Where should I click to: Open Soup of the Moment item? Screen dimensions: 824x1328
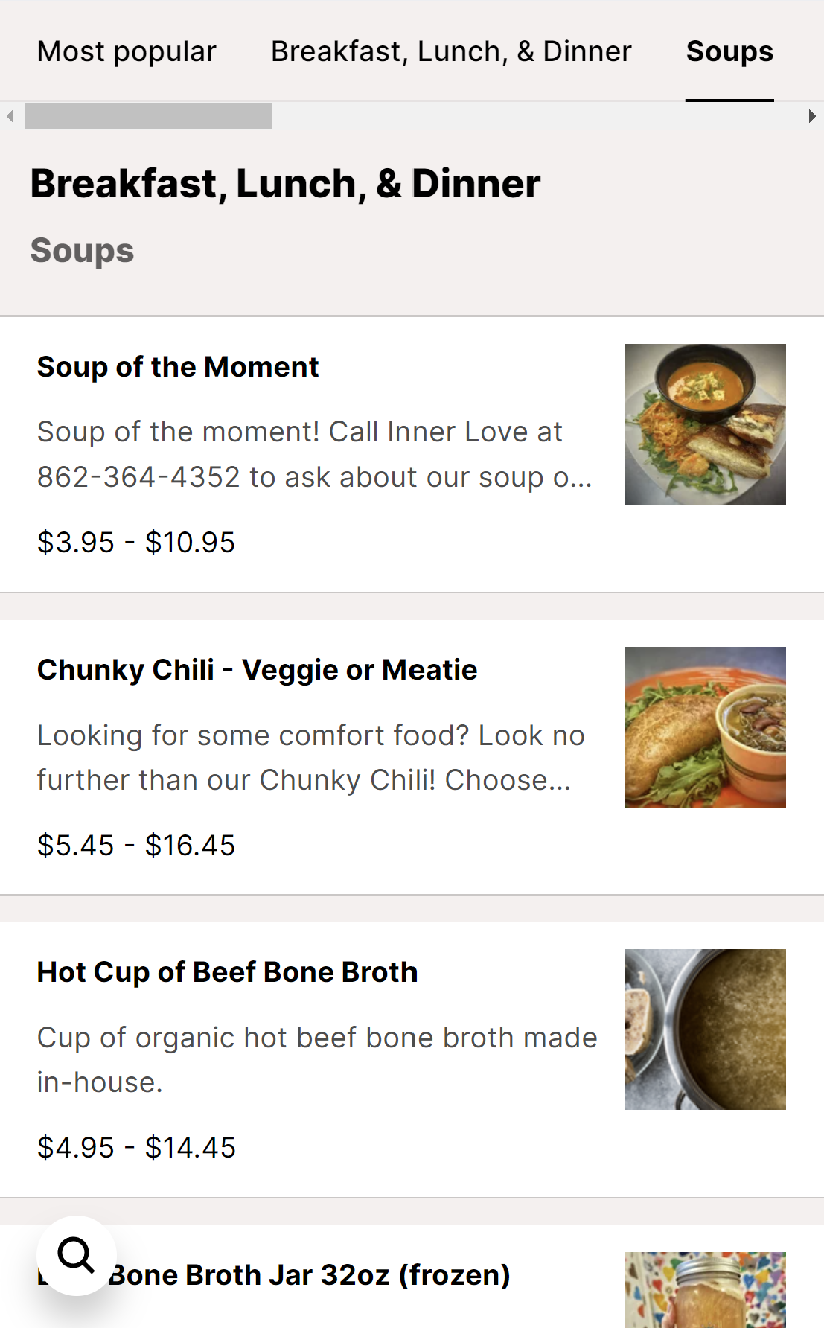178,367
